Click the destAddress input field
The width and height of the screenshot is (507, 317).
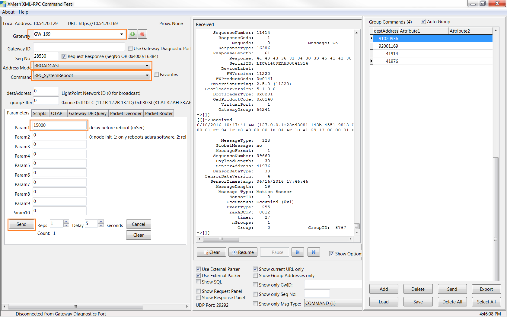(46, 91)
